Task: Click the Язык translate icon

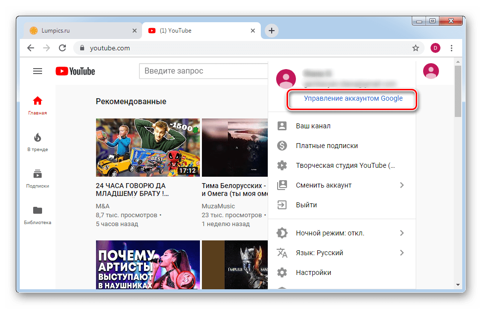Action: pyautogui.click(x=282, y=253)
